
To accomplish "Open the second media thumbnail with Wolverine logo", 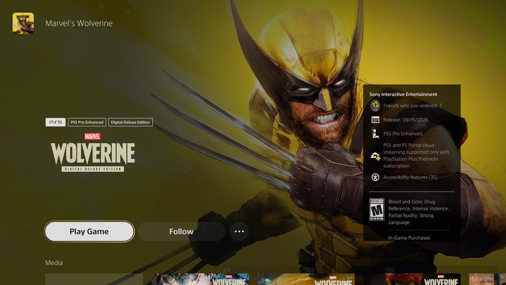I will 200,279.
